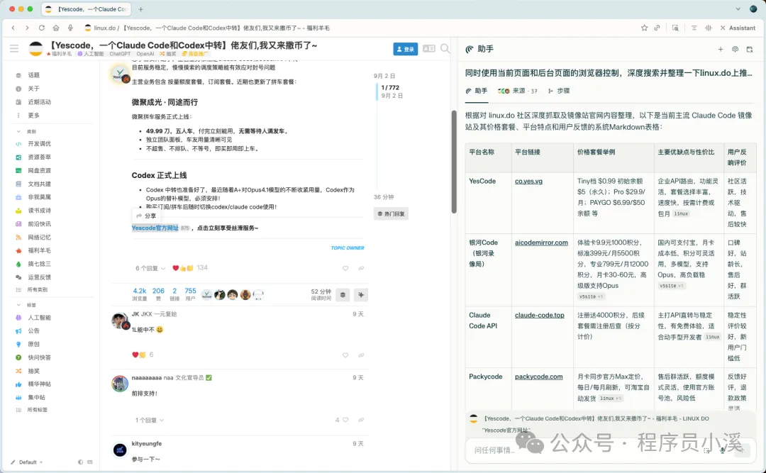
Task: Copy link of the main post
Action: tap(361, 268)
